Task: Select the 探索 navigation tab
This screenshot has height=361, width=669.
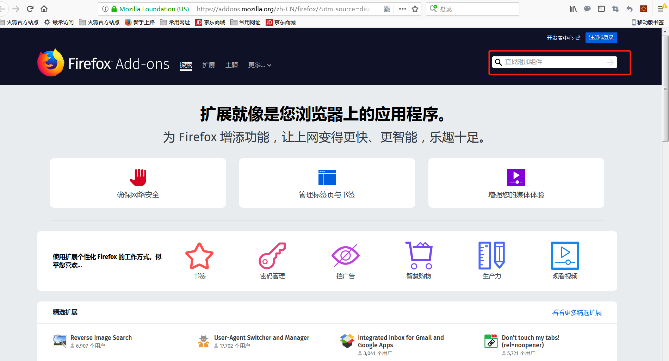Action: (x=186, y=65)
